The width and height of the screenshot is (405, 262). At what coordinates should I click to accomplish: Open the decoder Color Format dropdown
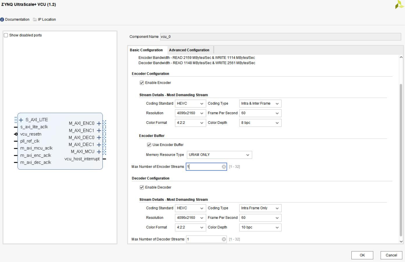[x=190, y=227]
